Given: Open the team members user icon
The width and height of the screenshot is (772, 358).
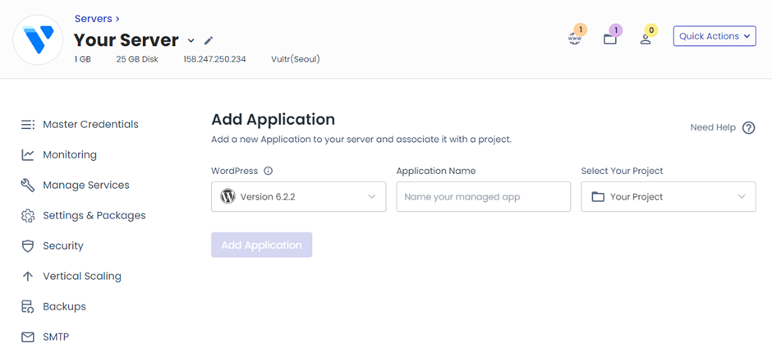Looking at the screenshot, I should 646,38.
